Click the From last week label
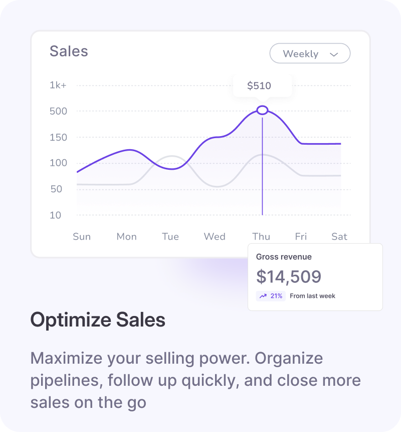 pyautogui.click(x=313, y=296)
